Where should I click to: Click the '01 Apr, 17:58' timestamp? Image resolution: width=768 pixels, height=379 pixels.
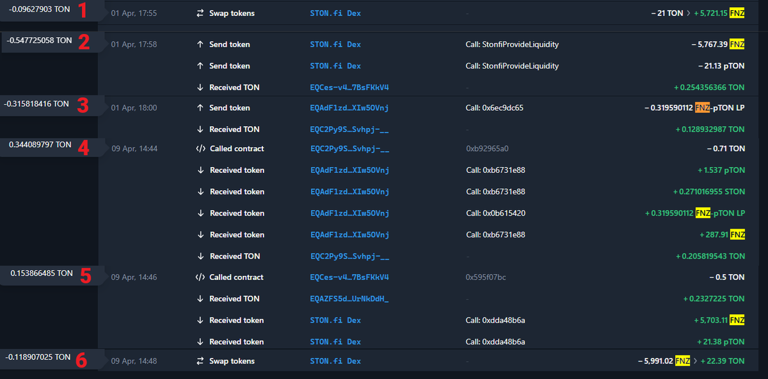(x=134, y=45)
